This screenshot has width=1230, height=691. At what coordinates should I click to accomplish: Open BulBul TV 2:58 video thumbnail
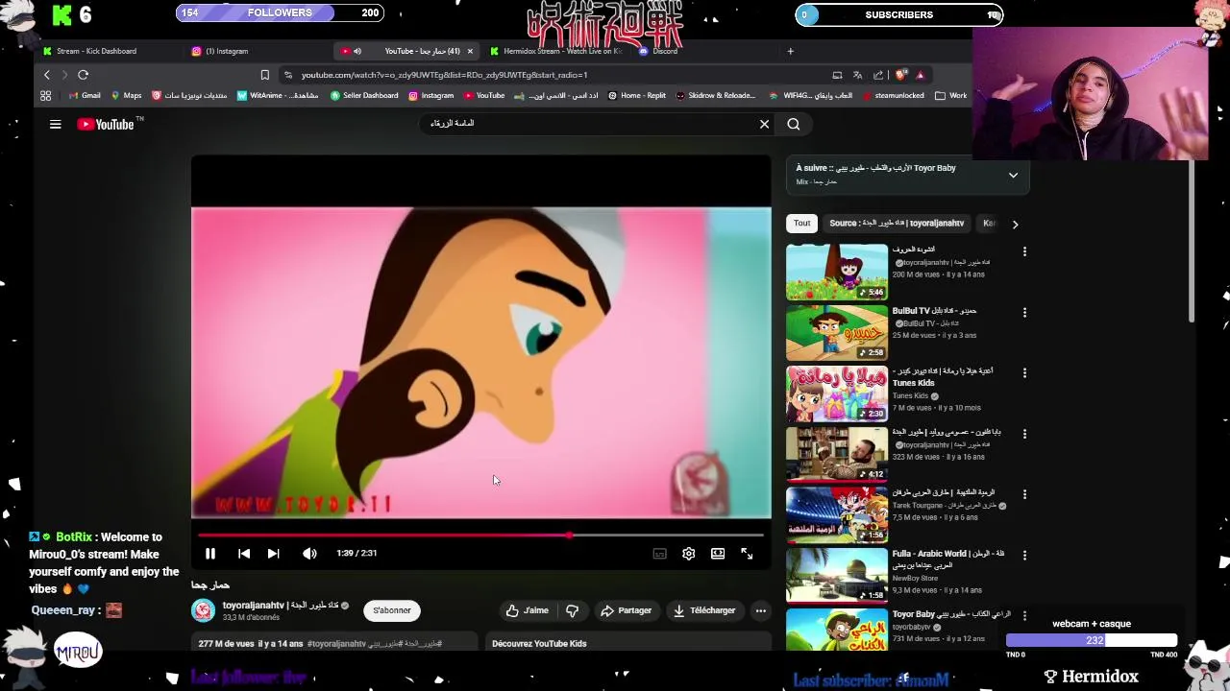pos(837,333)
